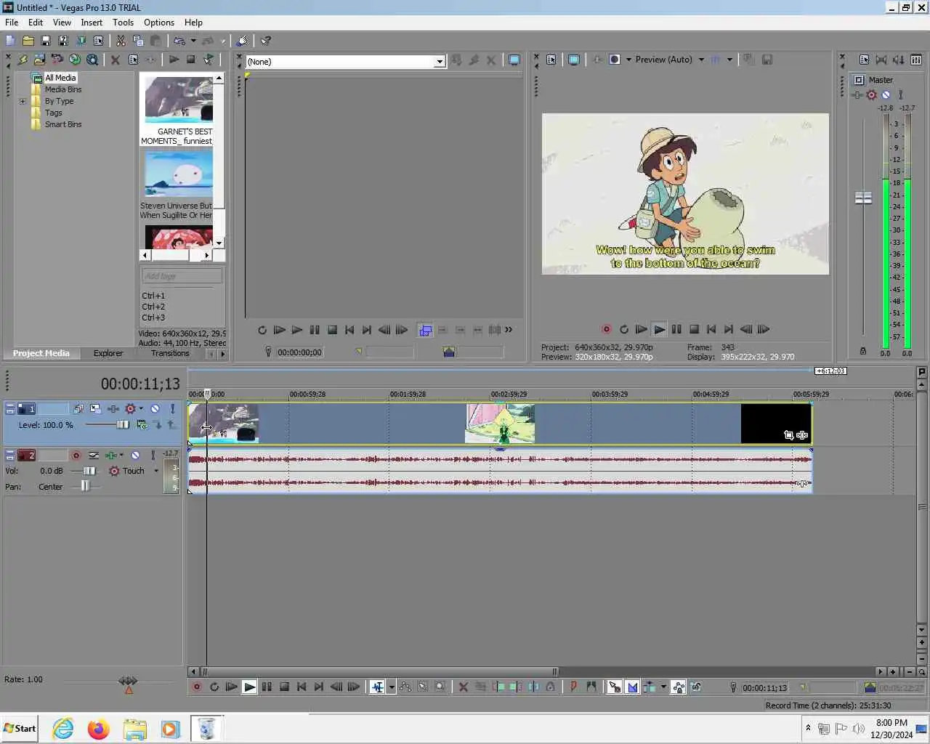Toggle bypass motion blur on track 1
This screenshot has width=930, height=744.
(x=78, y=409)
